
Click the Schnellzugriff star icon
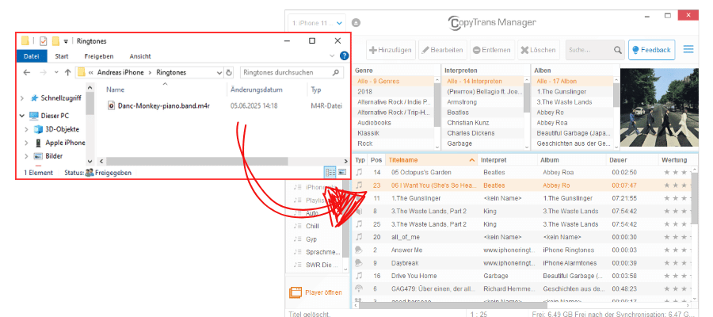(x=34, y=97)
